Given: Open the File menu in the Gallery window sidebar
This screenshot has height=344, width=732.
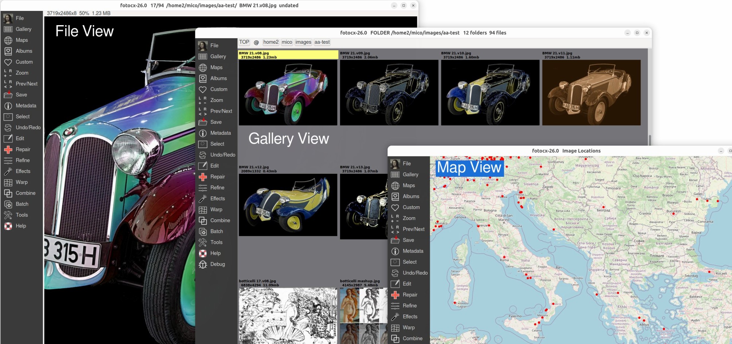Looking at the screenshot, I should 203,46.
